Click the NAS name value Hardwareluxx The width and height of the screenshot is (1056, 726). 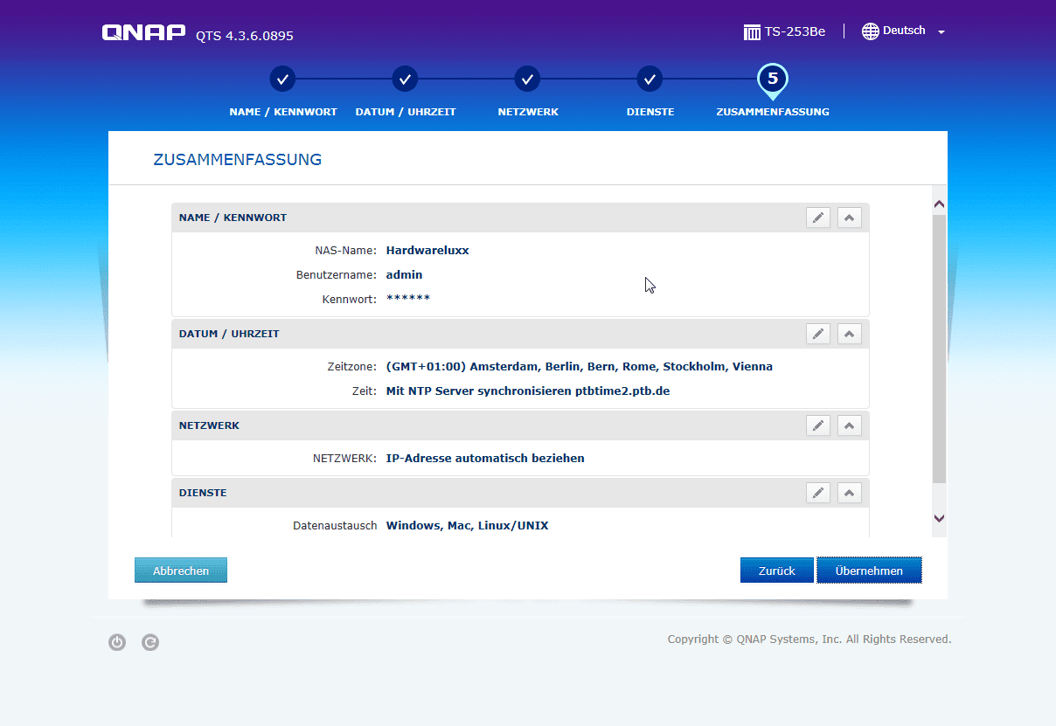[x=427, y=250]
